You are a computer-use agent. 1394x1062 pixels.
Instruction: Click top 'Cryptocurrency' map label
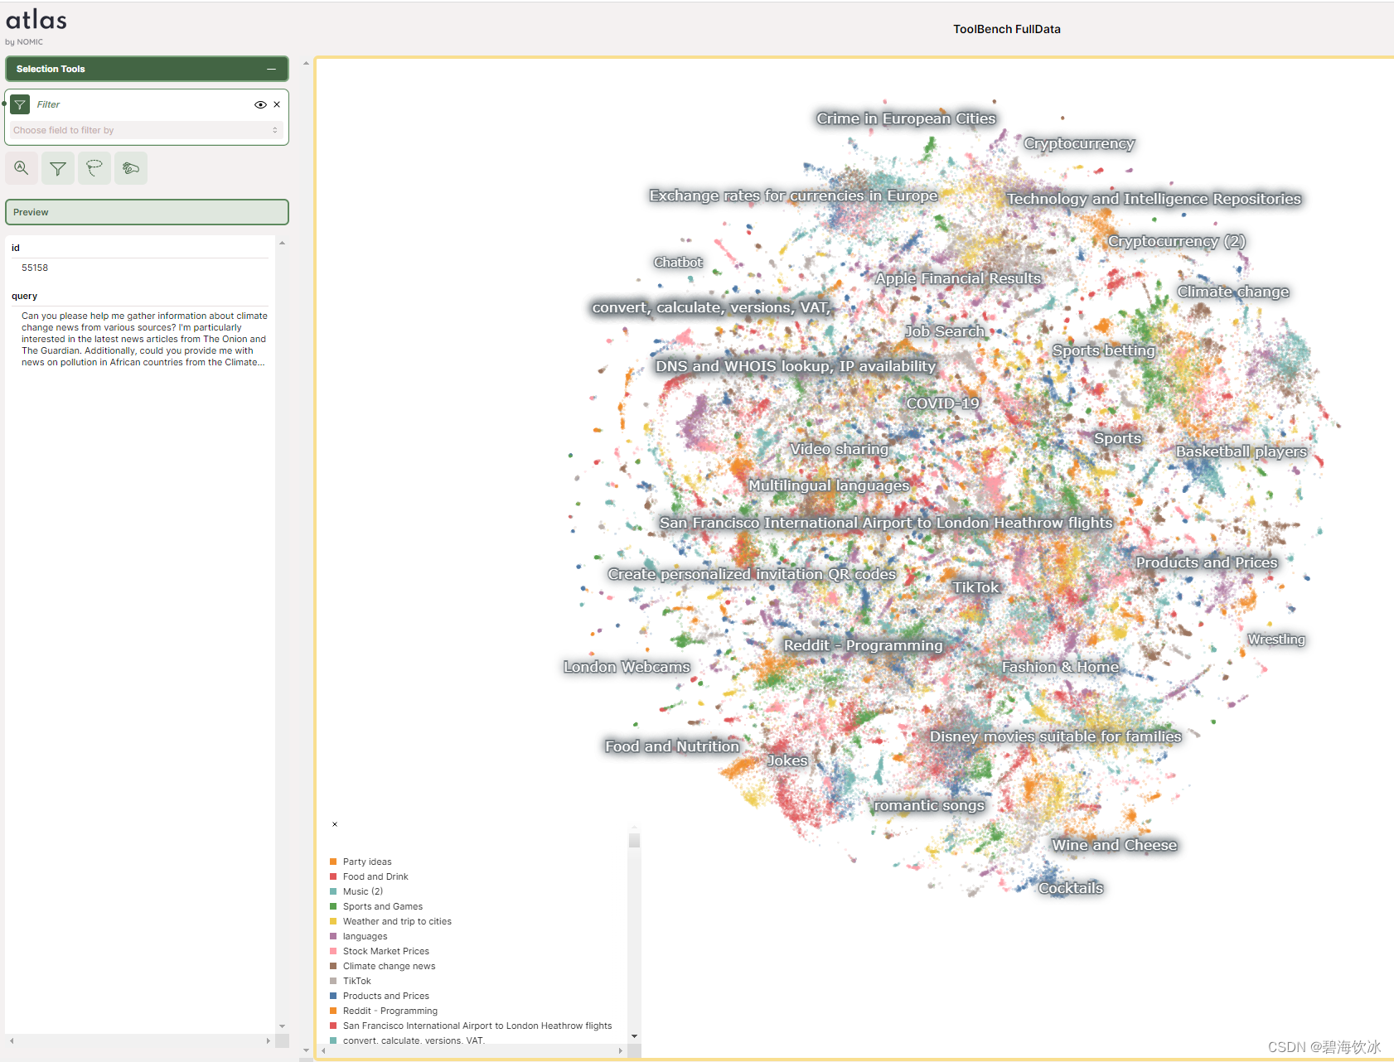click(1079, 143)
